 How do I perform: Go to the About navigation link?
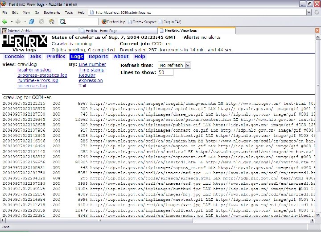click(121, 57)
